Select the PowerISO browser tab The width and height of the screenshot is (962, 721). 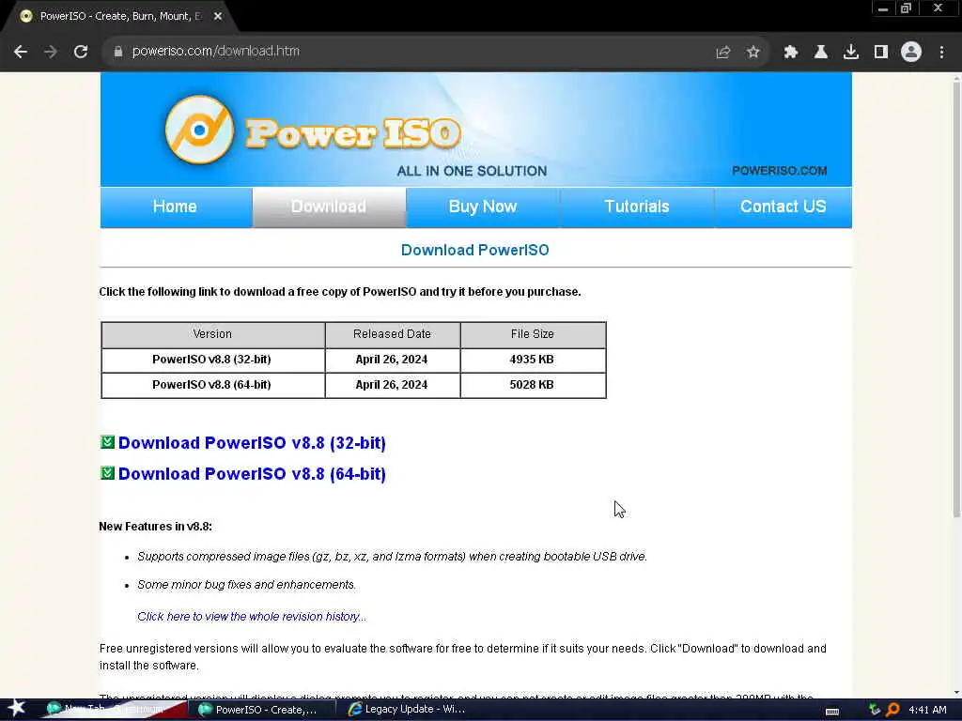click(x=119, y=17)
